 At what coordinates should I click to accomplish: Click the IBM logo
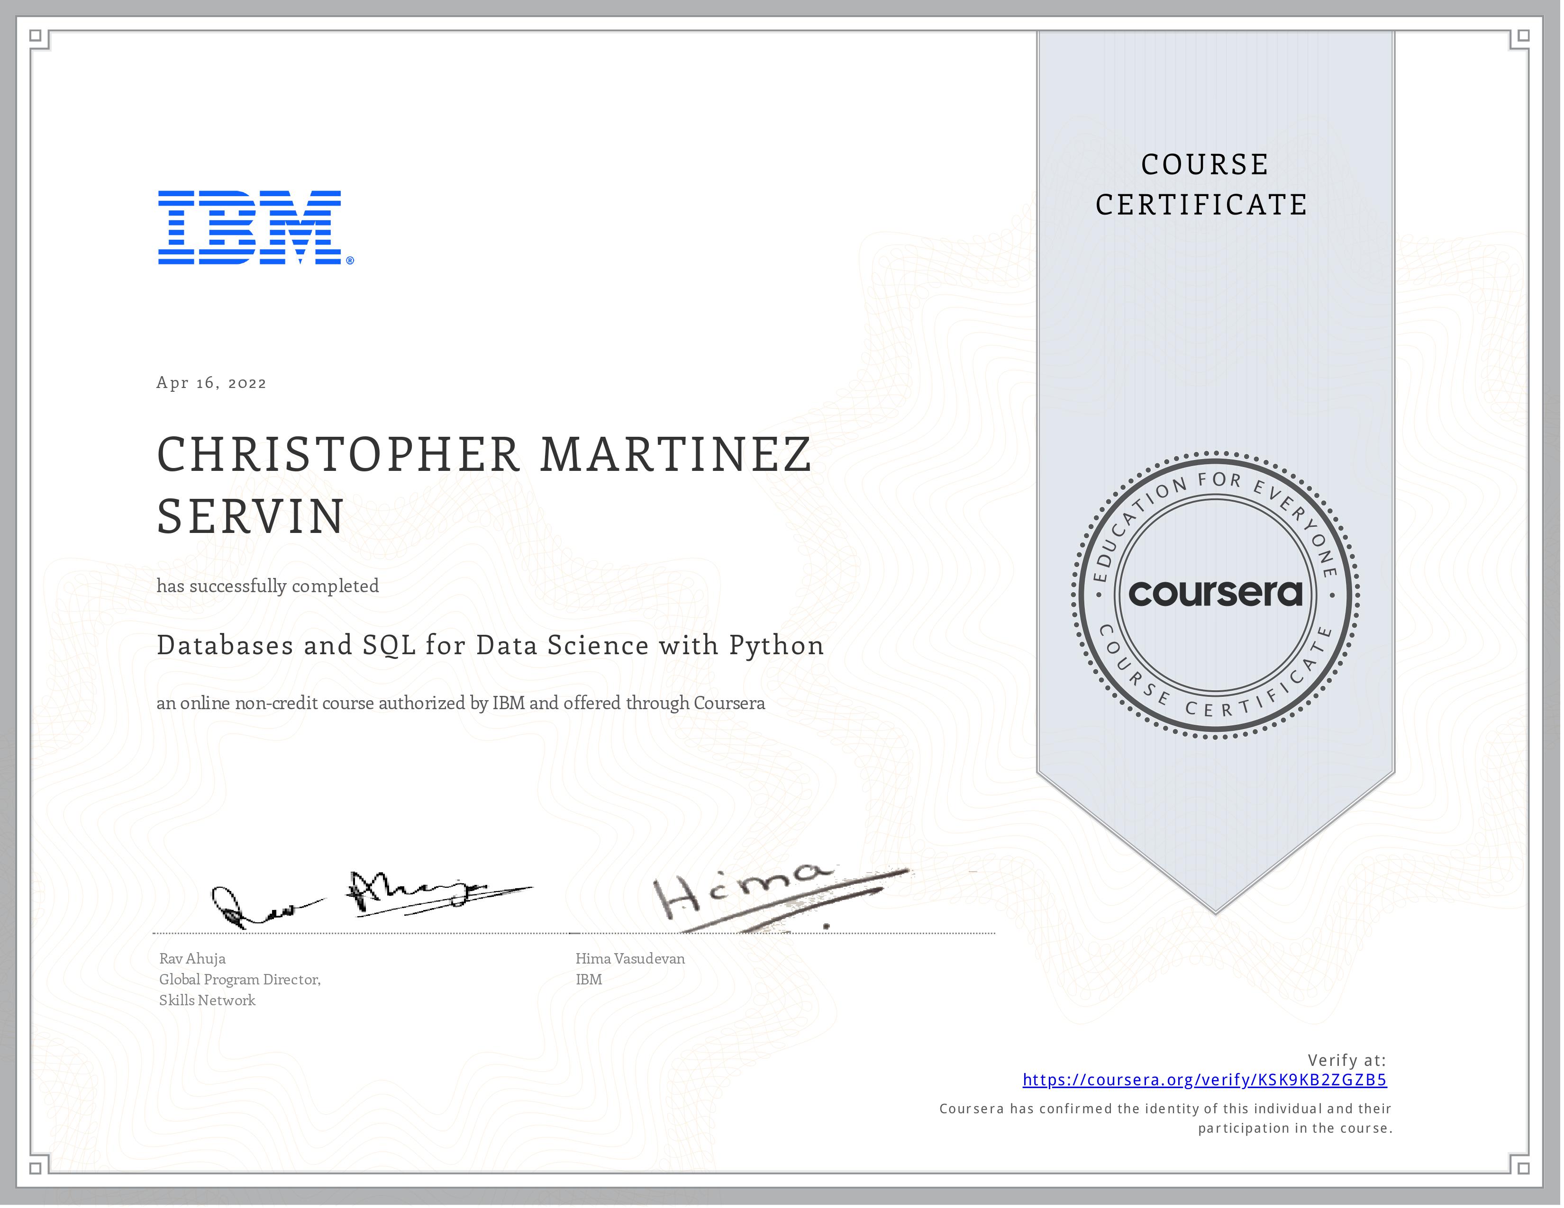[255, 227]
